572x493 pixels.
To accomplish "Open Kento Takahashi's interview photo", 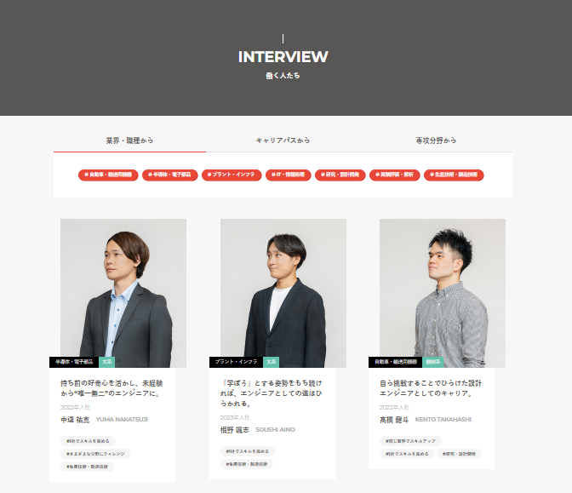I will (x=443, y=293).
